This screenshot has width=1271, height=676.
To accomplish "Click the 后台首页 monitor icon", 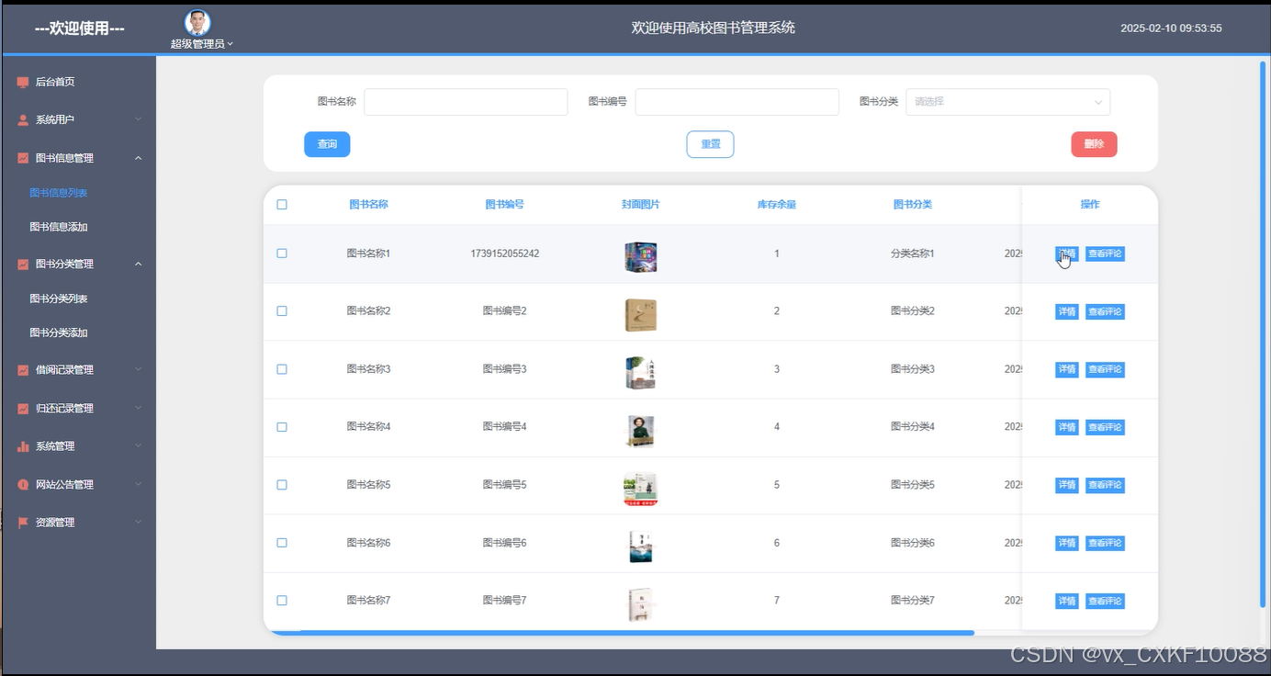I will pos(23,82).
